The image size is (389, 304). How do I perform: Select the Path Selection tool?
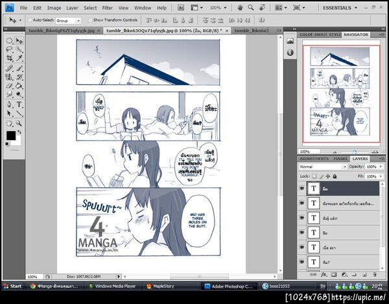(x=9, y=113)
